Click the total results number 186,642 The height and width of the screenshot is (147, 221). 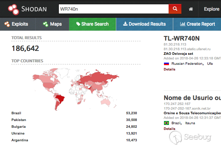[x=25, y=48]
